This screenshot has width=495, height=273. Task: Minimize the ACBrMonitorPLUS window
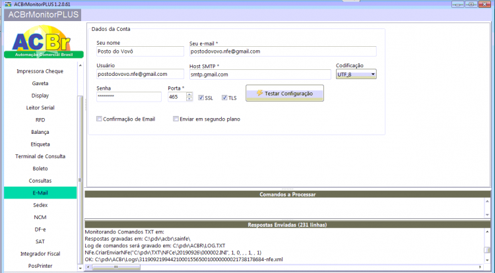point(457,4)
